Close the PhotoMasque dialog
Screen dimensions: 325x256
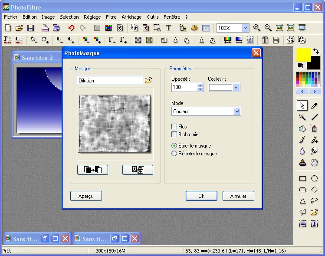tap(256, 53)
